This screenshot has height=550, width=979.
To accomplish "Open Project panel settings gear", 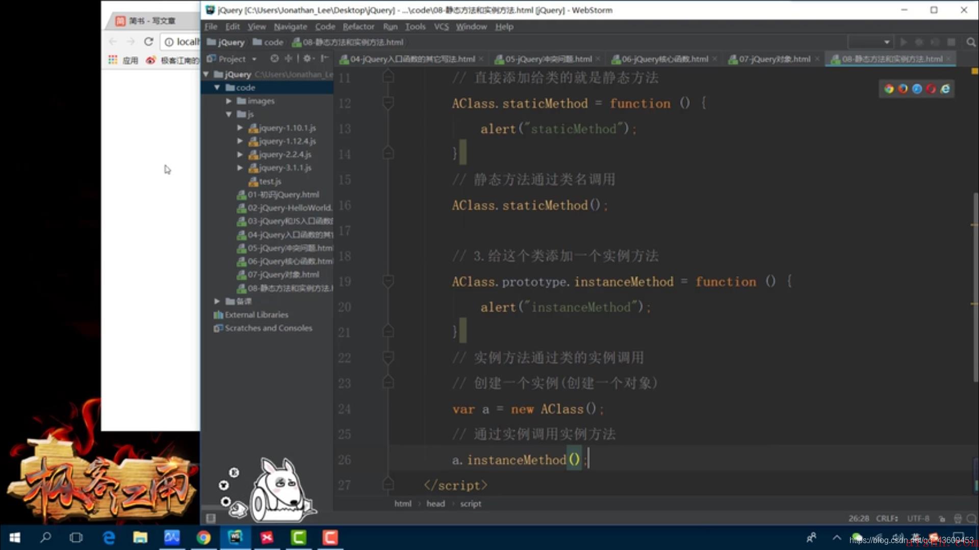I will (x=307, y=59).
